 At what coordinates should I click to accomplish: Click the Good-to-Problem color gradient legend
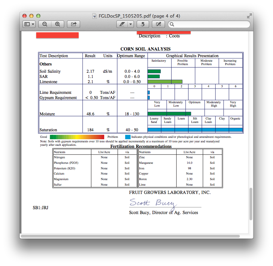coord(77,137)
